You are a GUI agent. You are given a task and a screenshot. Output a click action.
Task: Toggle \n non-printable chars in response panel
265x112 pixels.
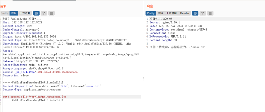[203, 13]
